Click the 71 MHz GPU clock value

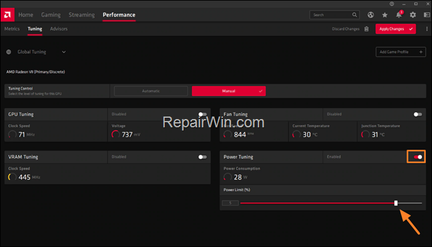(x=27, y=134)
